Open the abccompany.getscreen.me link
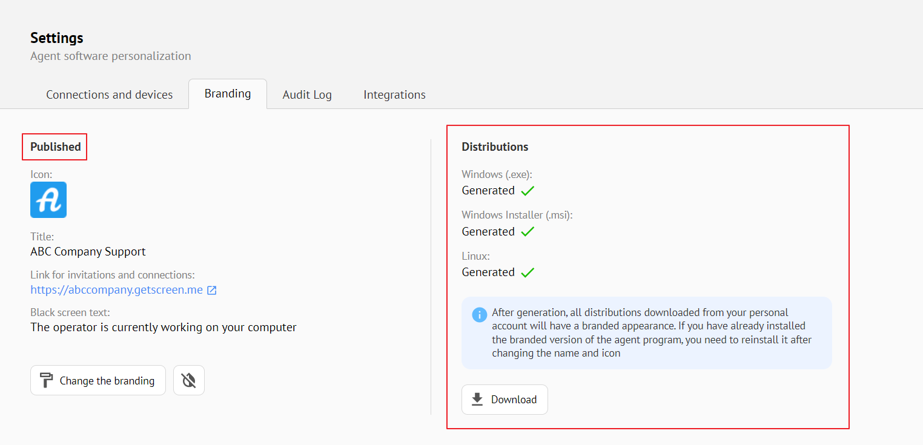The width and height of the screenshot is (923, 445). pyautogui.click(x=116, y=290)
